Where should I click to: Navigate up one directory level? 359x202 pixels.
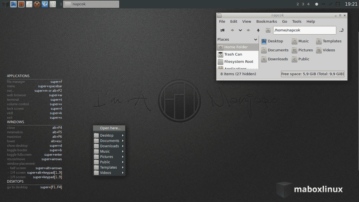(x=258, y=30)
